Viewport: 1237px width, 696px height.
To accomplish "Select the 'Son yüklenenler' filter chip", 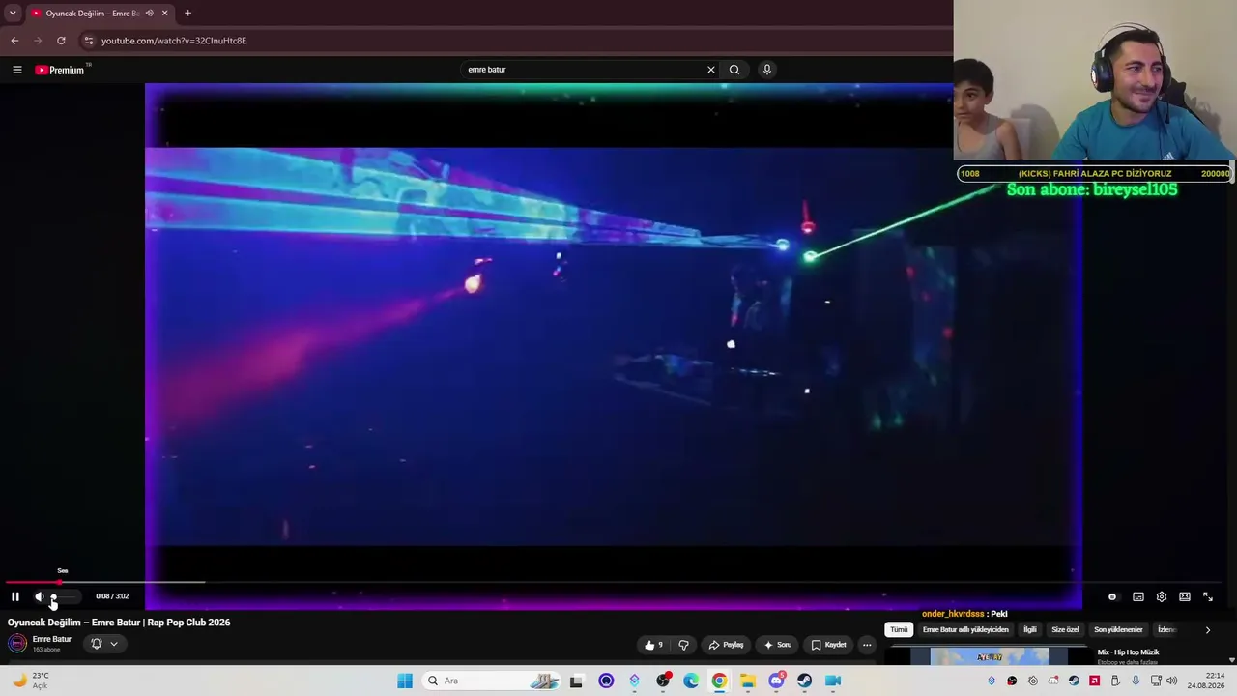I will 1118,629.
